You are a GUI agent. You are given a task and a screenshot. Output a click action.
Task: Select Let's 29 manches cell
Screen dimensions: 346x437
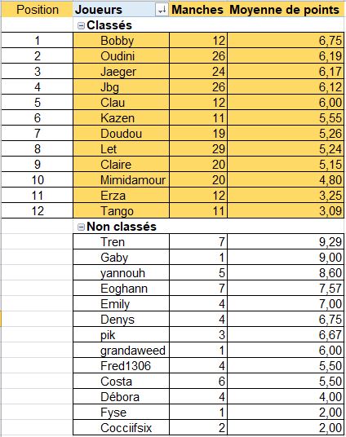tap(198, 148)
